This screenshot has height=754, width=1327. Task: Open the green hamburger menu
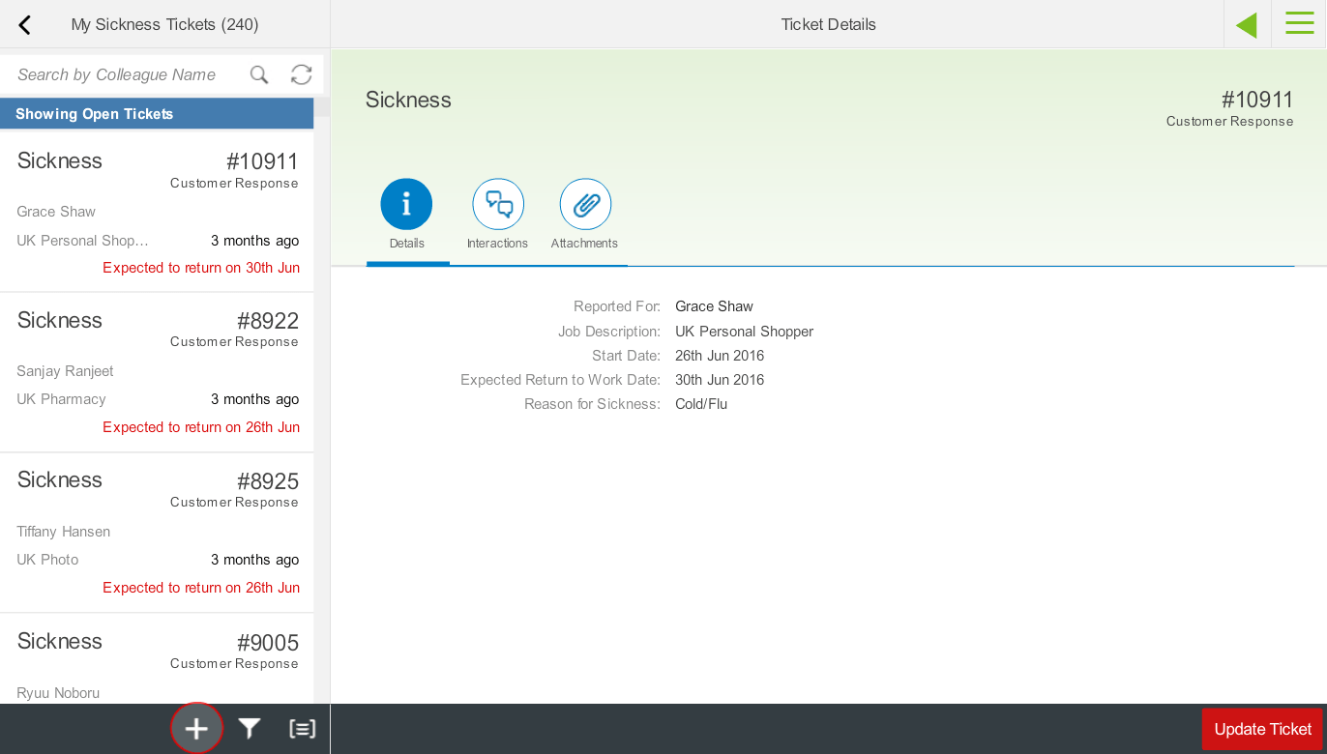pos(1300,23)
